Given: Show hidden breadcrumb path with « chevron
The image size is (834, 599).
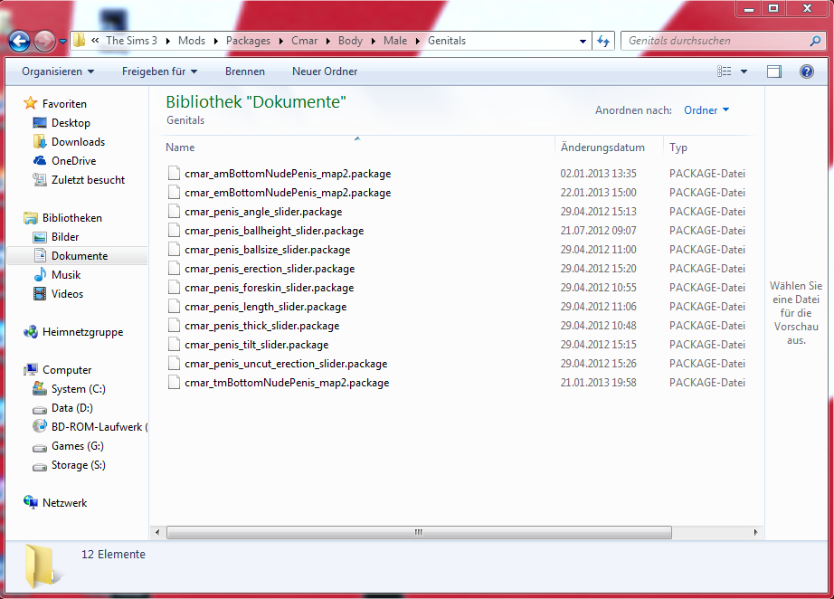Looking at the screenshot, I should [x=95, y=41].
